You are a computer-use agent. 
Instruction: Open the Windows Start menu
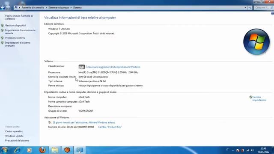tap(4, 150)
